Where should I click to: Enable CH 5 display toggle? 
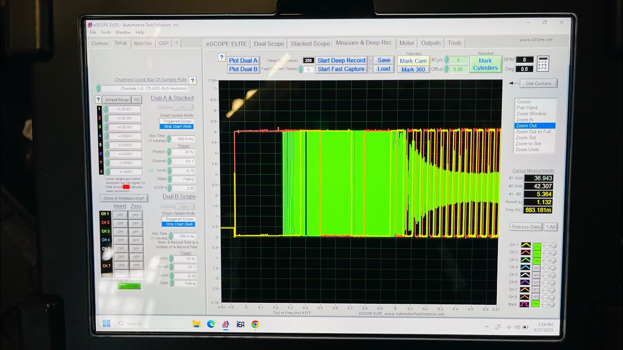pos(536,275)
